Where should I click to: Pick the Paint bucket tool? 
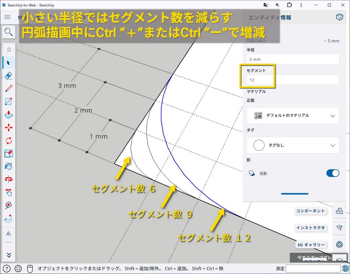tap(9, 166)
